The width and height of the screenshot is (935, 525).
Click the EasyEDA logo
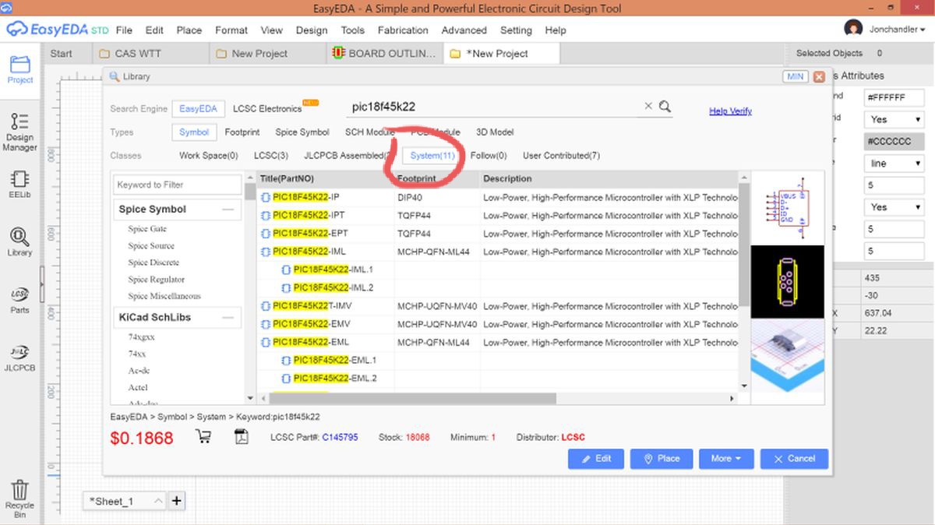click(56, 30)
